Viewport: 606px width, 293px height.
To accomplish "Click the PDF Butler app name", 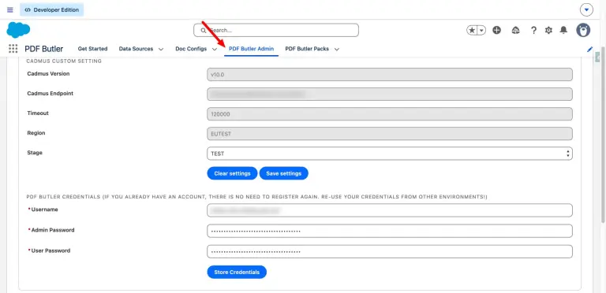I will (44, 49).
